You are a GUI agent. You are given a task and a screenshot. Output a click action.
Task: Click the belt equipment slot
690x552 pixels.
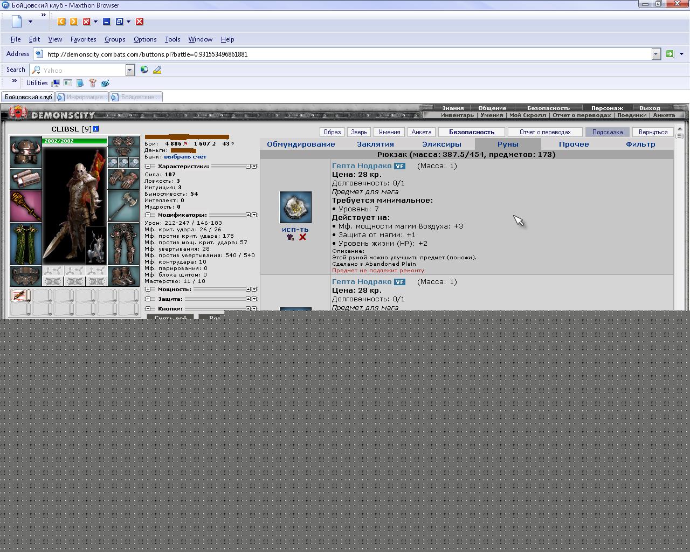tap(26, 276)
